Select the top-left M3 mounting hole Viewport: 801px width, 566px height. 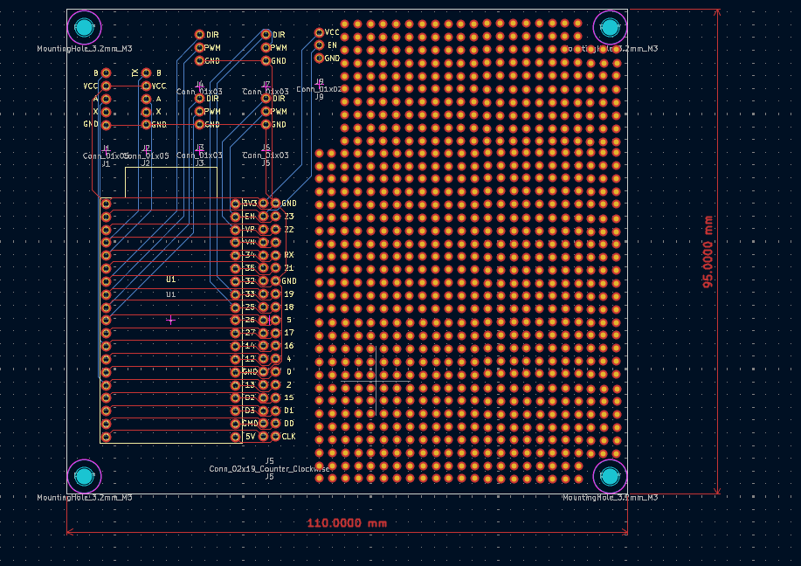coord(84,28)
